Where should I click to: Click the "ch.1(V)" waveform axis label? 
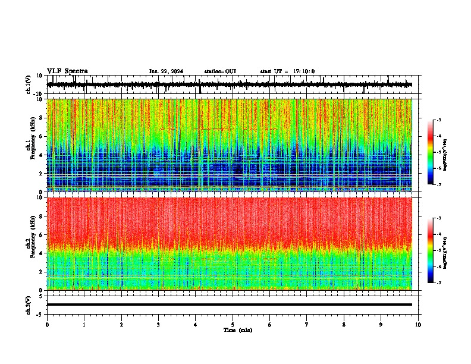[x=29, y=84]
